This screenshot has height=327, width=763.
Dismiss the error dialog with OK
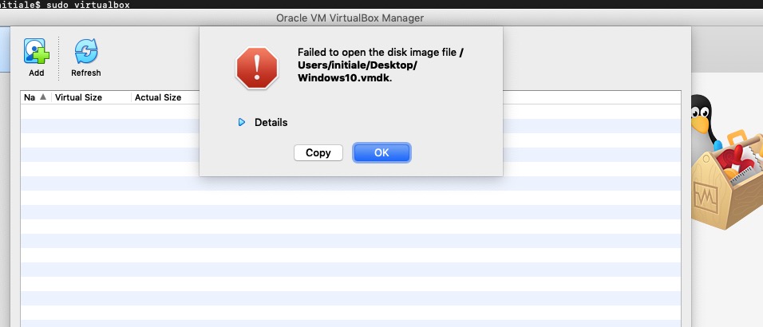pyautogui.click(x=381, y=153)
